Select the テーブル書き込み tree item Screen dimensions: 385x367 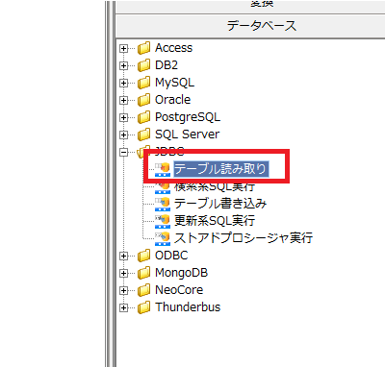click(x=220, y=204)
